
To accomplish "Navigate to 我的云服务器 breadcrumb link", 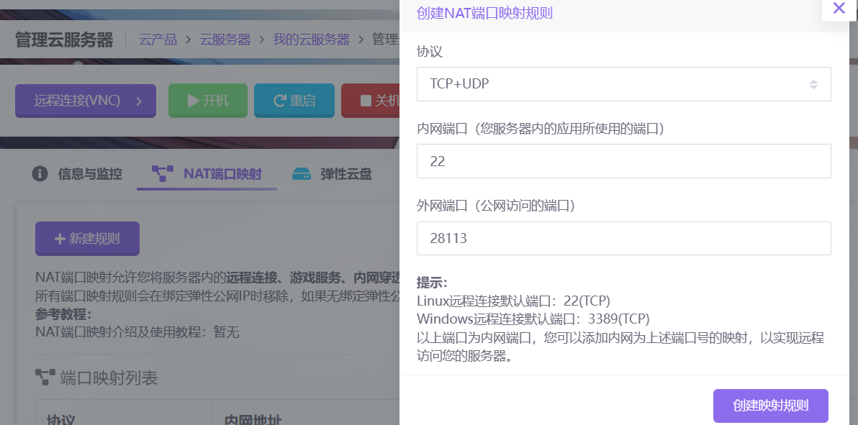I will pyautogui.click(x=311, y=40).
